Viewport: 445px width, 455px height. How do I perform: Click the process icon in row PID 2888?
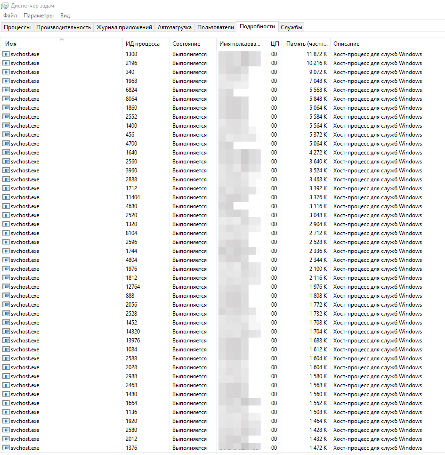pos(6,179)
